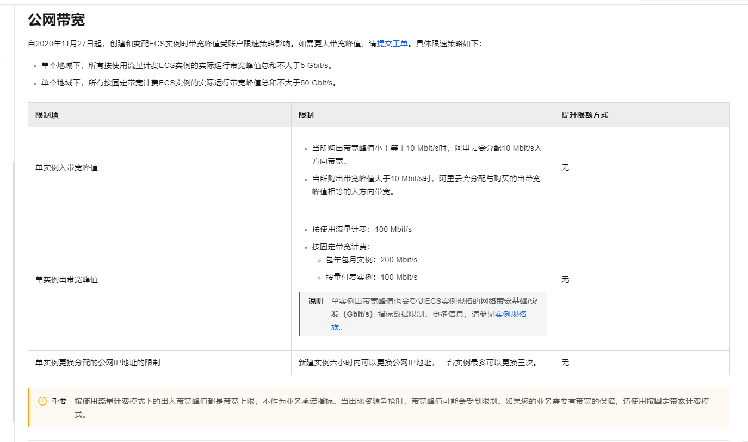Click the bold 按使用流量计费 text in the warning
This screenshot has width=748, height=442.
(x=102, y=401)
